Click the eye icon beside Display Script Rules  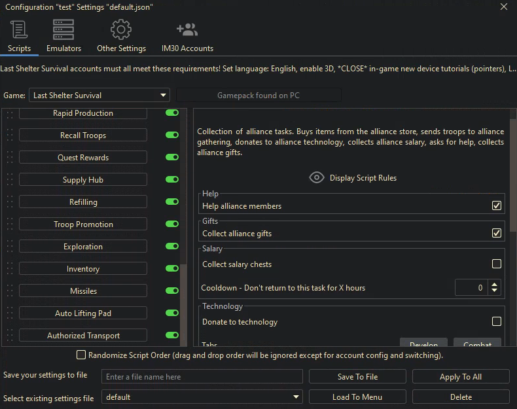tap(317, 178)
